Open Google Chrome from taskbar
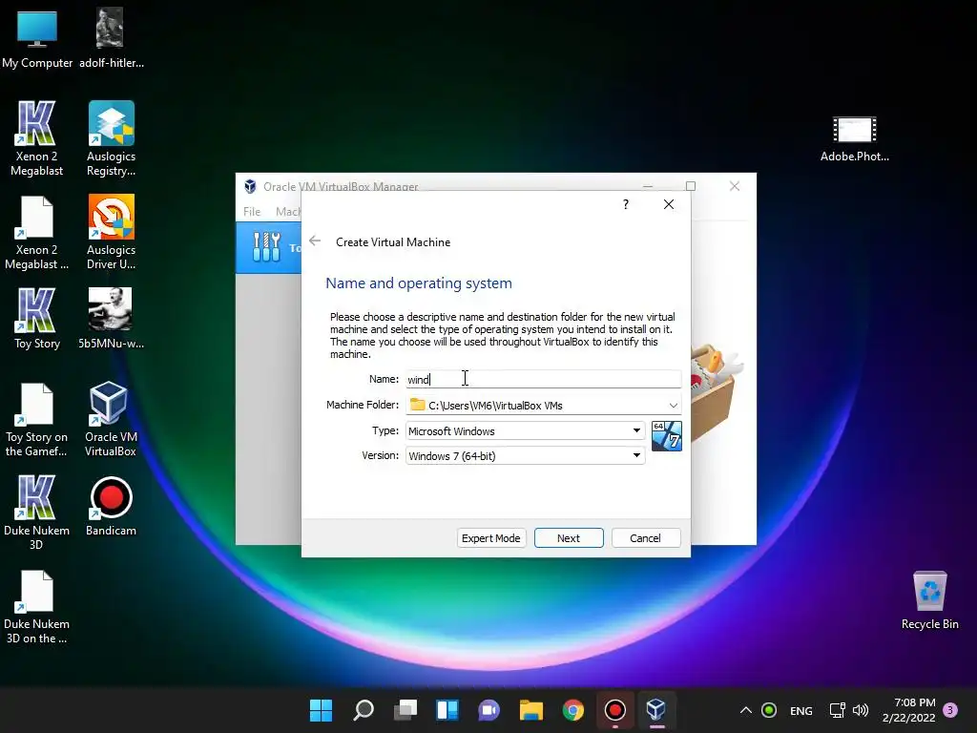977x733 pixels. click(x=573, y=710)
